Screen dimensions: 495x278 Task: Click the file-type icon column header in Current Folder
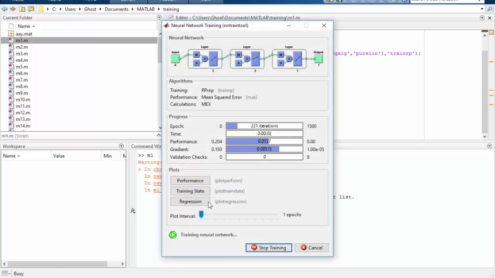(x=11, y=26)
